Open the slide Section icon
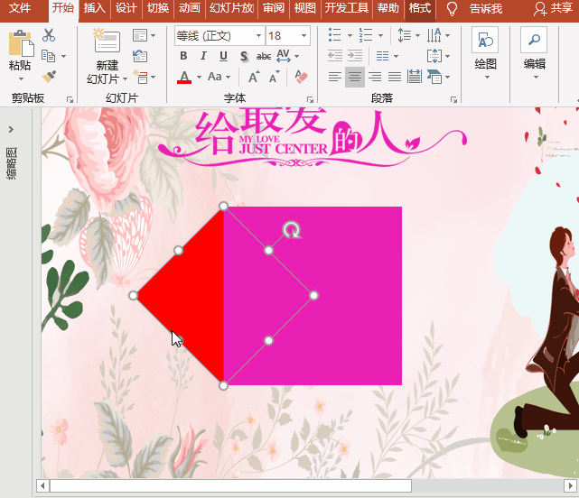 (x=140, y=77)
